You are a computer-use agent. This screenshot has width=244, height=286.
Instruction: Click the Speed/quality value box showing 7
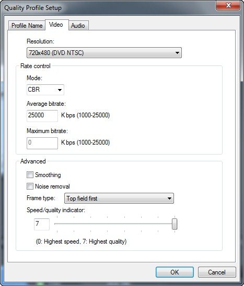[x=42, y=224]
